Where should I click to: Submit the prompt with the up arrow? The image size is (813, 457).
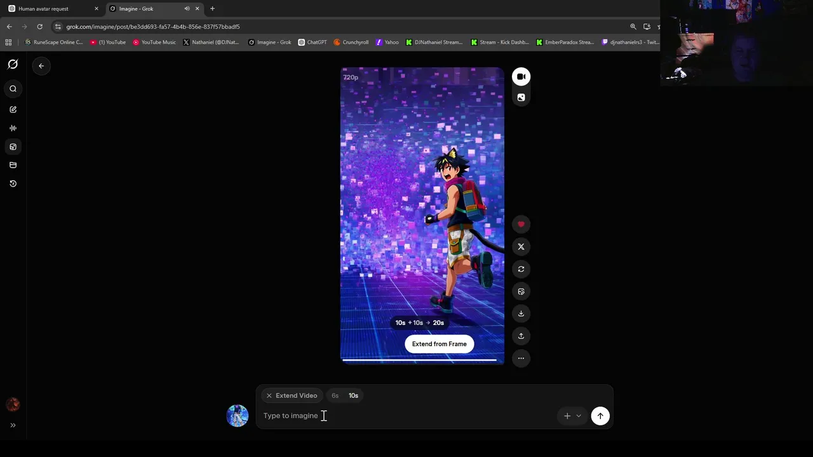pyautogui.click(x=600, y=416)
